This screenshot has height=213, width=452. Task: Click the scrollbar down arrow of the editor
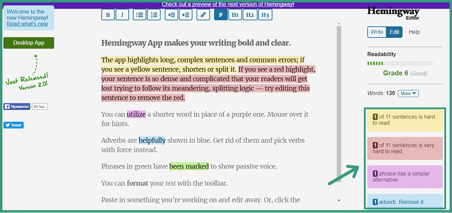tap(339, 200)
